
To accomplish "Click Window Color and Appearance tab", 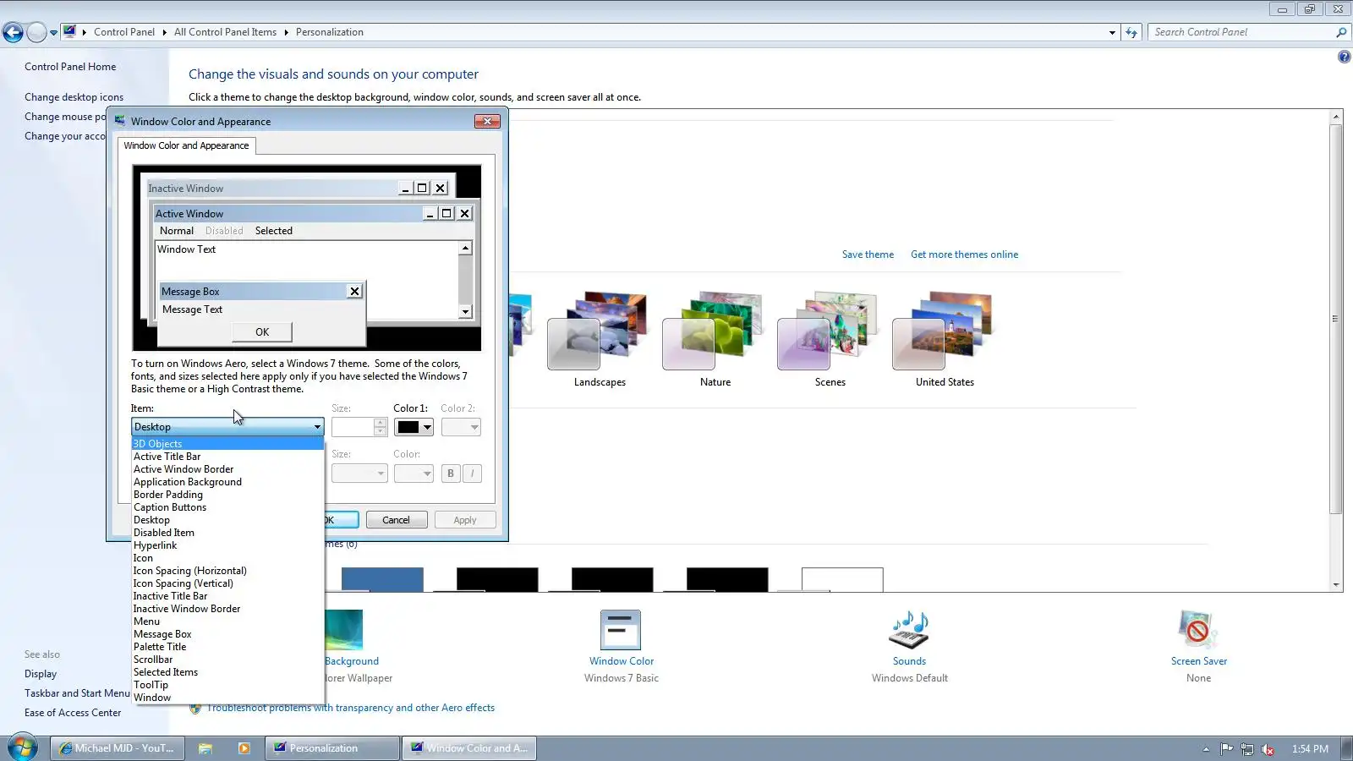I will point(186,145).
